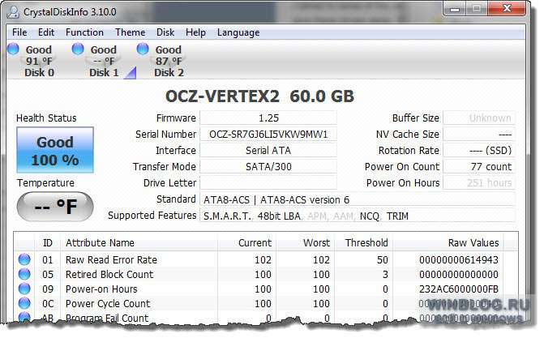Click status orb for Raw Read Error Rate
The width and height of the screenshot is (544, 338).
coord(24,259)
